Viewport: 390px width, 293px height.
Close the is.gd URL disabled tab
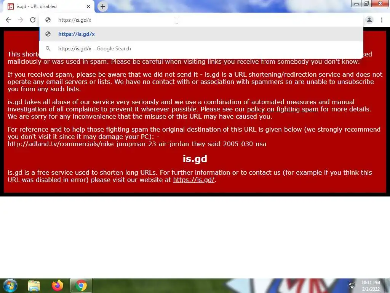pos(88,6)
